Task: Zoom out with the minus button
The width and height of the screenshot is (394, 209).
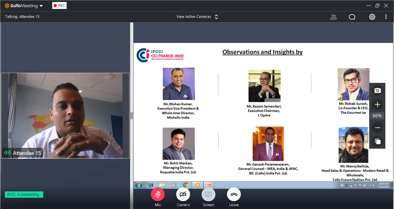Action: click(x=377, y=128)
